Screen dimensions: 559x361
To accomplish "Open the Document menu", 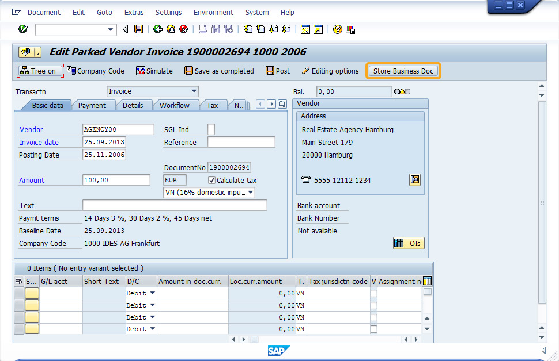I will tap(44, 13).
